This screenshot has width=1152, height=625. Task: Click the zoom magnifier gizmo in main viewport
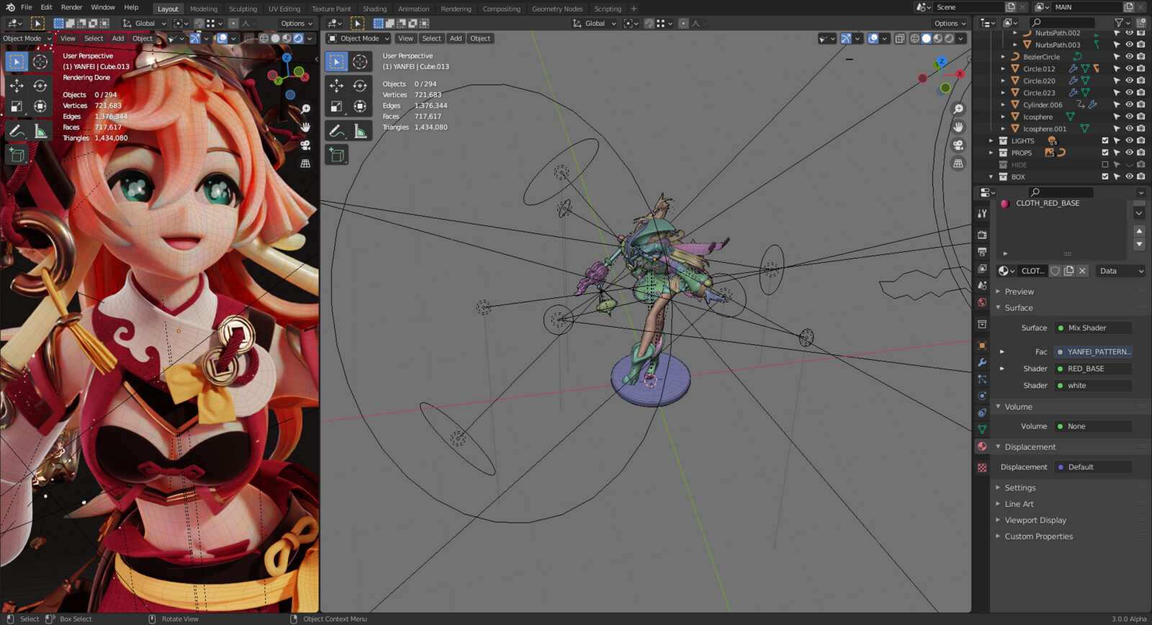coord(958,109)
